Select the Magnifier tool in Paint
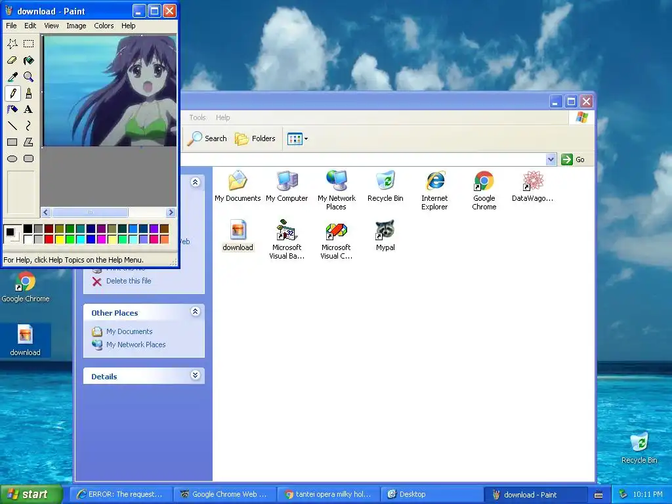The width and height of the screenshot is (672, 504). [29, 77]
